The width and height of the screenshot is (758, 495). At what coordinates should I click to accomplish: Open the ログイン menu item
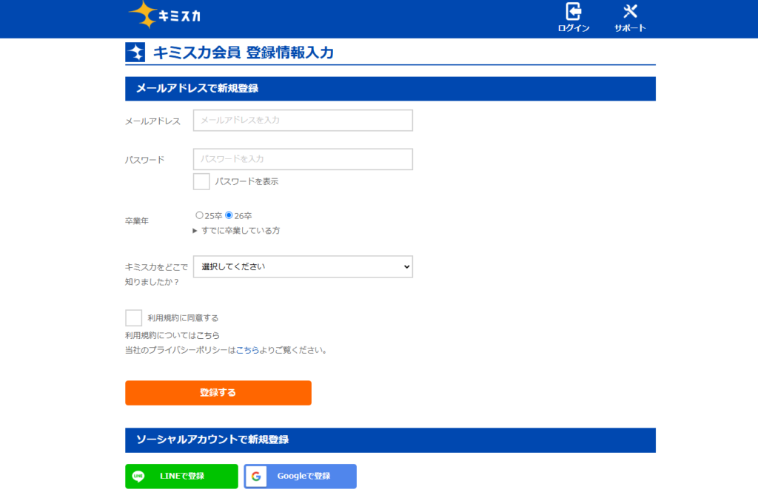pyautogui.click(x=574, y=28)
